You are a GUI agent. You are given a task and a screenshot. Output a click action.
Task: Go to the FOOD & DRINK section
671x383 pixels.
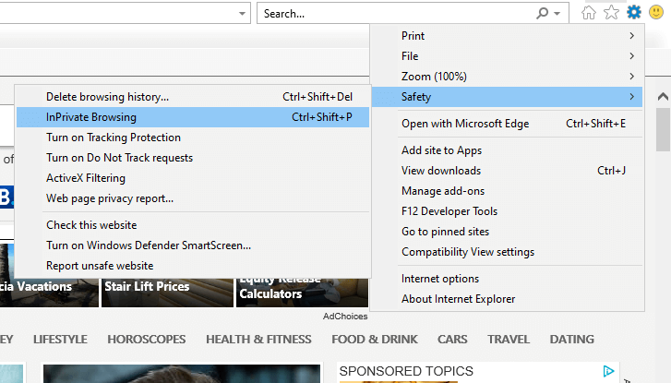375,339
